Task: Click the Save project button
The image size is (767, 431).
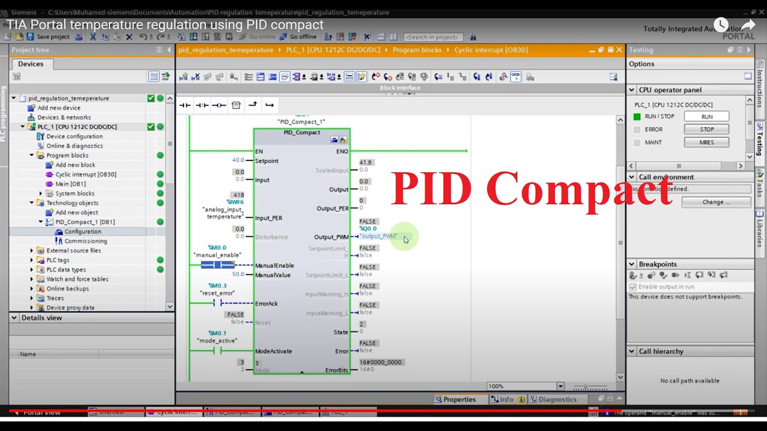Action: click(48, 37)
